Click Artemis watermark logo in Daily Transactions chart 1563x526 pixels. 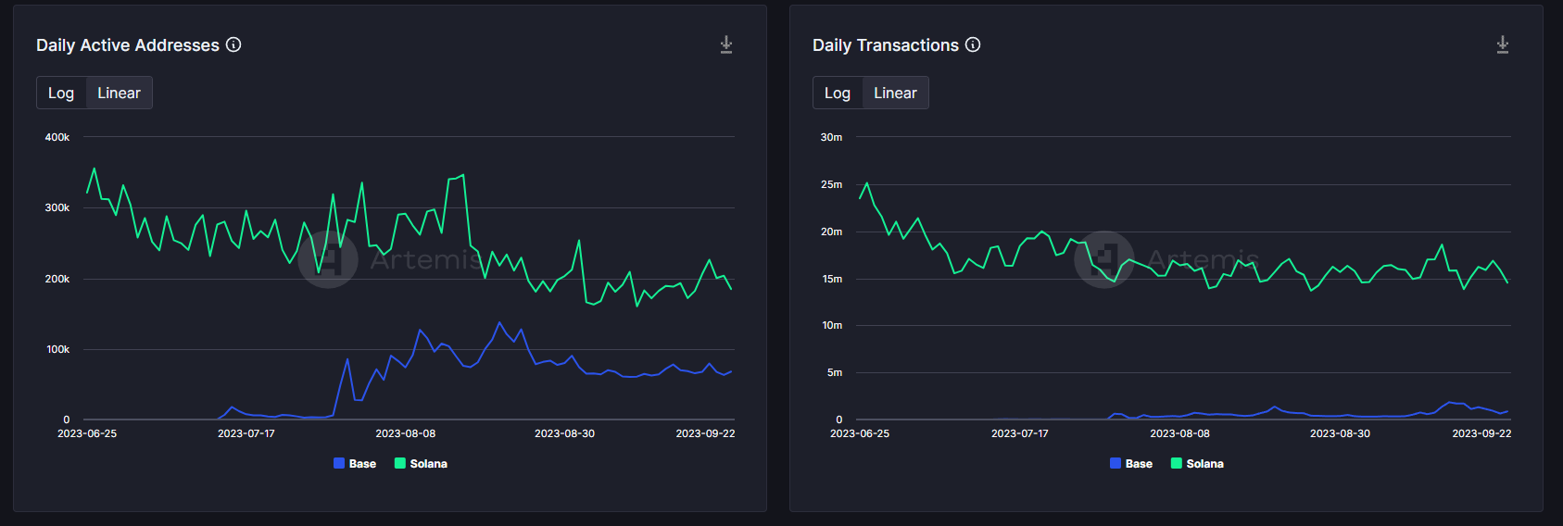[1103, 259]
